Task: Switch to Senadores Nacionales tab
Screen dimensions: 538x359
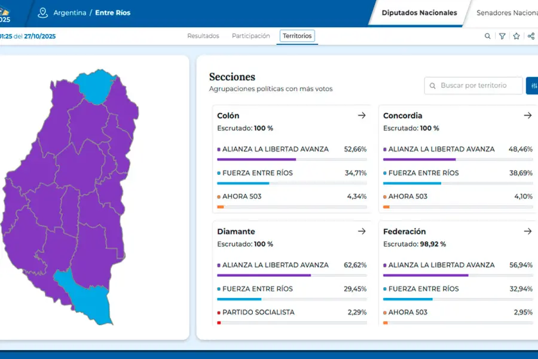Action: pyautogui.click(x=506, y=13)
